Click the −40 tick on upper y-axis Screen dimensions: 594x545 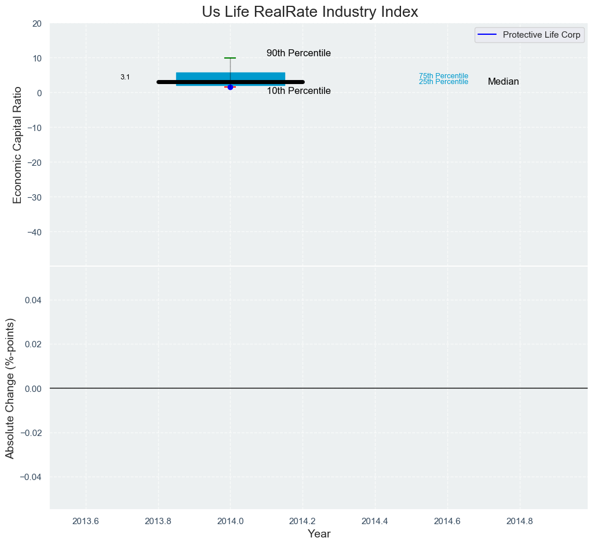click(32, 232)
